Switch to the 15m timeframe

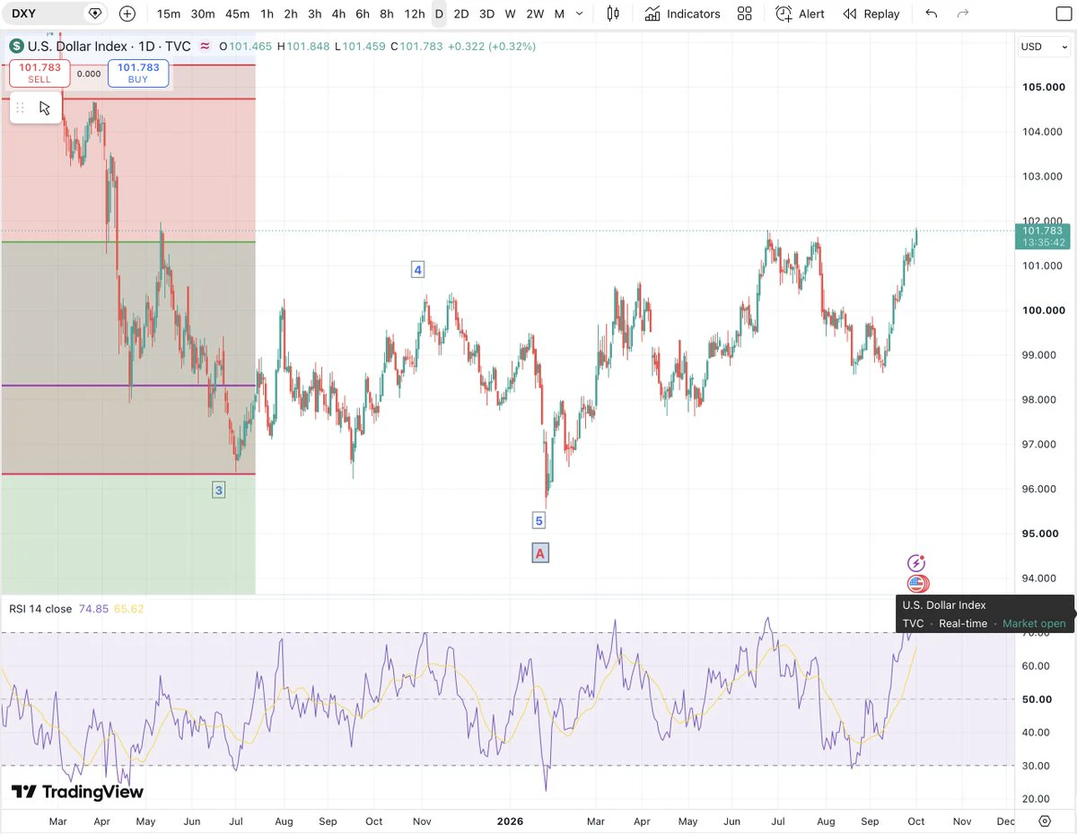pos(169,13)
